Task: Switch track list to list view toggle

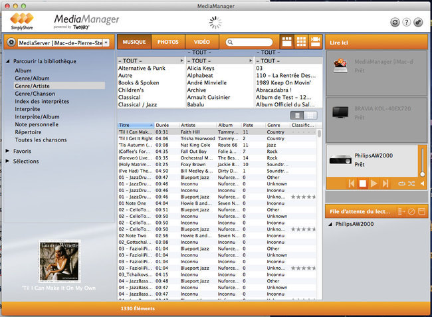Action: (297, 116)
